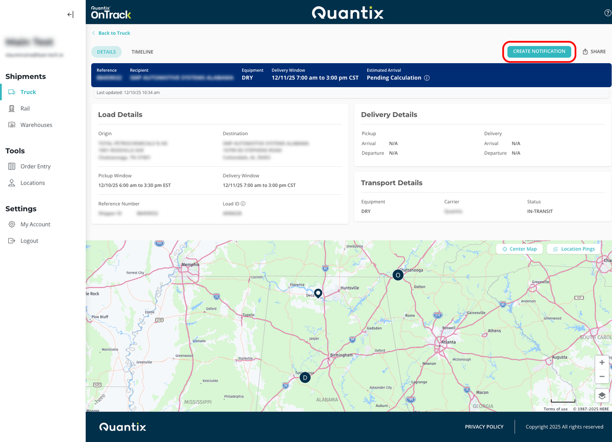Viewport: 612px width, 442px height.
Task: Open the Order Entry tool
Action: point(35,167)
